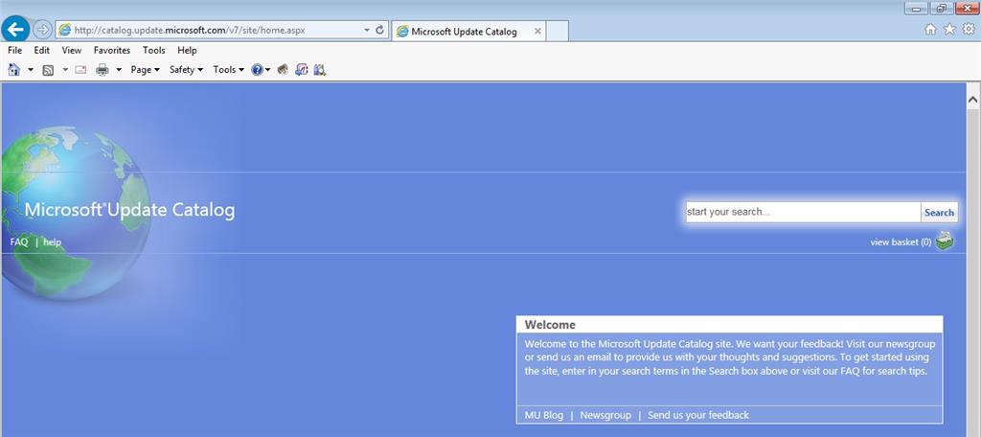Click the refresh icon in address bar
The width and height of the screenshot is (981, 437).
pos(379,30)
